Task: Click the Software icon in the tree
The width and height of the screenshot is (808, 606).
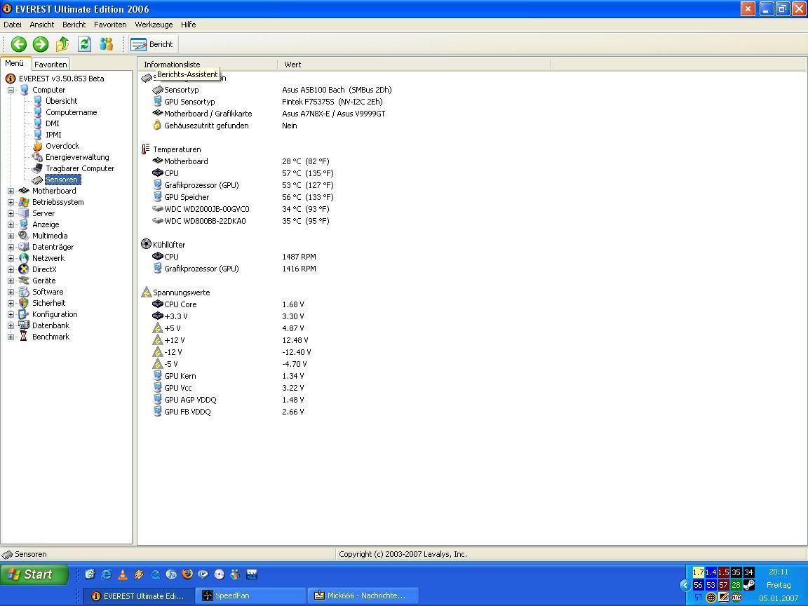Action: click(x=24, y=292)
